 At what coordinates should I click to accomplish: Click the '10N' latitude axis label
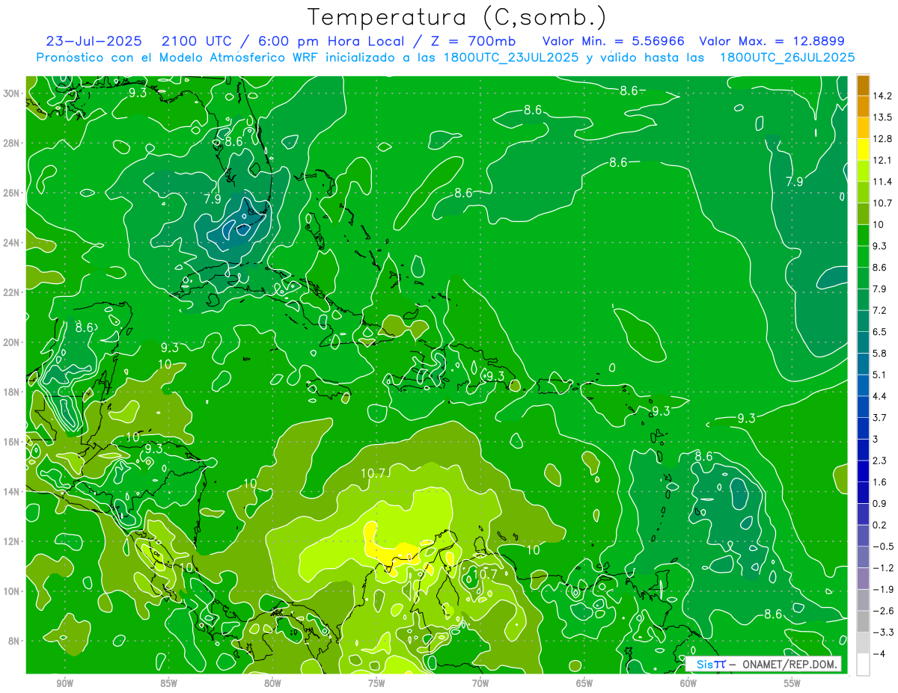(x=12, y=591)
